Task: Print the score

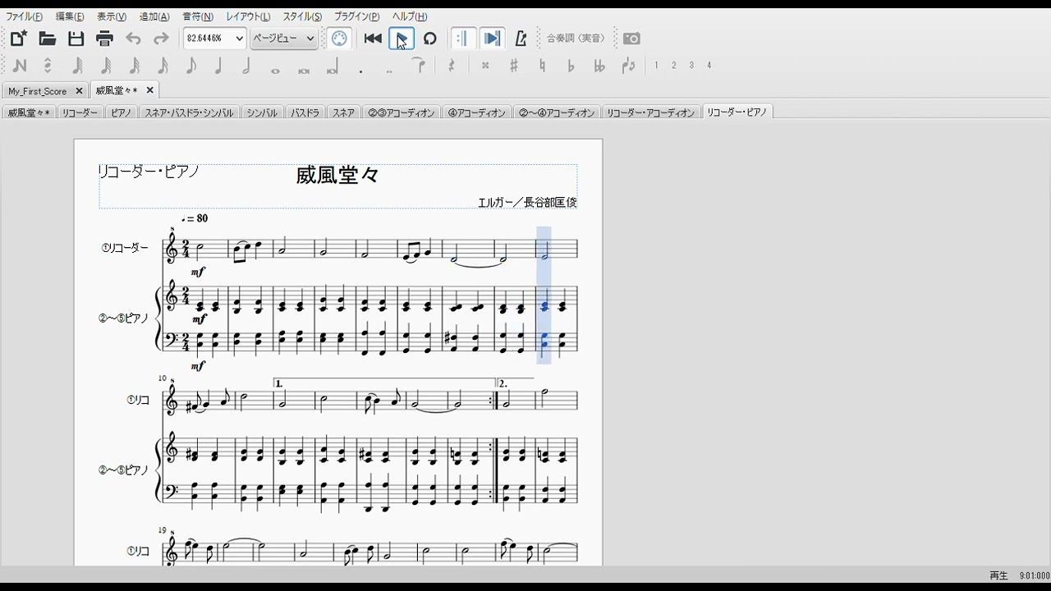Action: pyautogui.click(x=104, y=39)
